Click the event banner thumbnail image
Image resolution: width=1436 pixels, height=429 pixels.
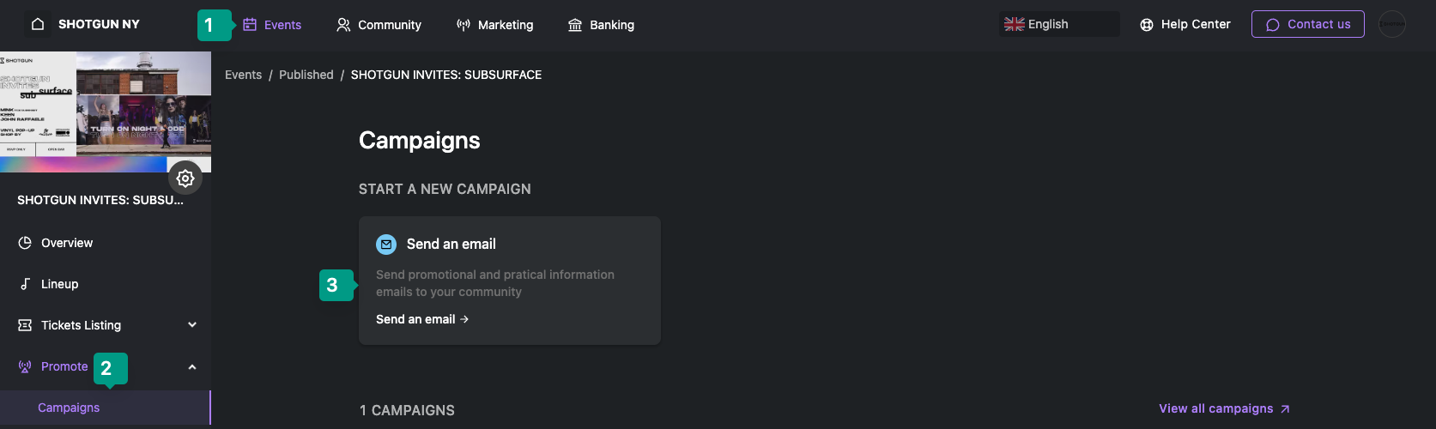[x=106, y=112]
